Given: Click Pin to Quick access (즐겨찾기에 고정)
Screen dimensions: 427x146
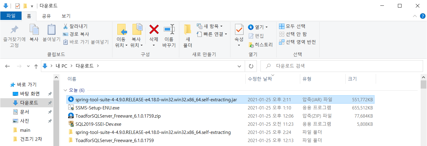Looking at the screenshot, I should click(x=14, y=36).
